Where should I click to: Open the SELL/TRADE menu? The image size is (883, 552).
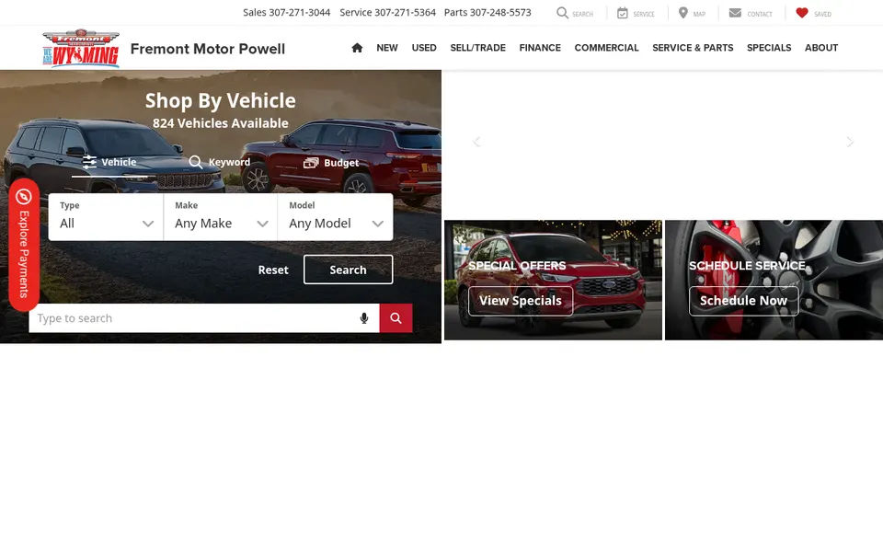coord(477,48)
